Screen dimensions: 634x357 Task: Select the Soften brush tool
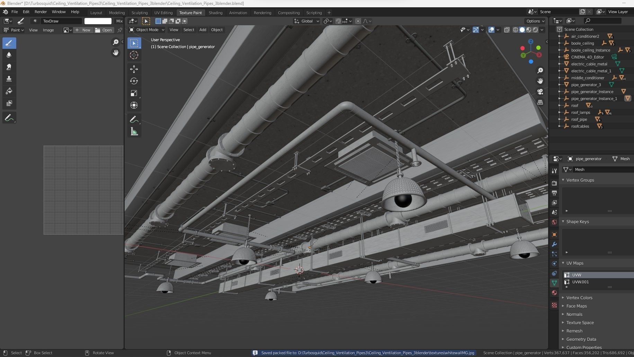pyautogui.click(x=9, y=55)
